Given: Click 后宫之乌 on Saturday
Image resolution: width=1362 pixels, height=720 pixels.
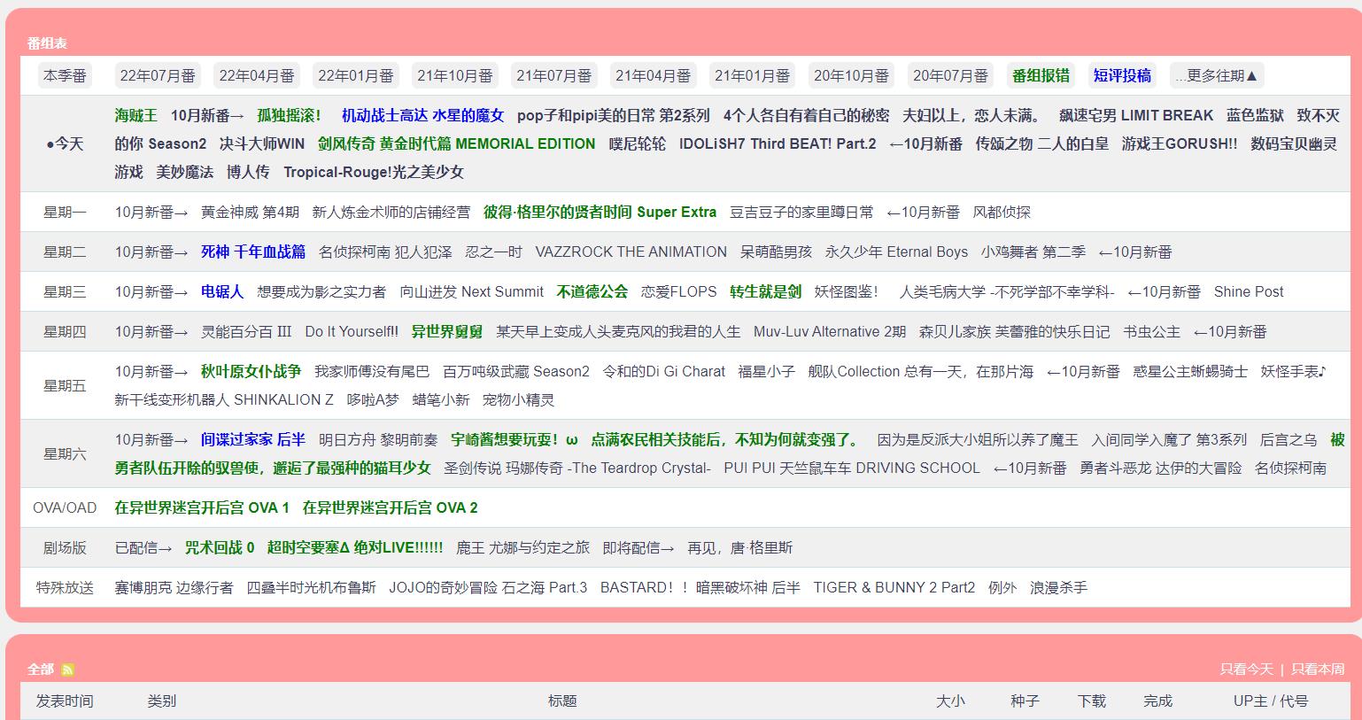Looking at the screenshot, I should [x=1288, y=439].
